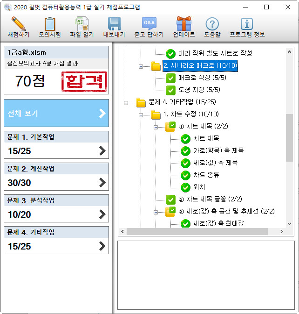299x314 pixels.
Task: Open 프로그램 정보 info icon
Action: [x=247, y=24]
